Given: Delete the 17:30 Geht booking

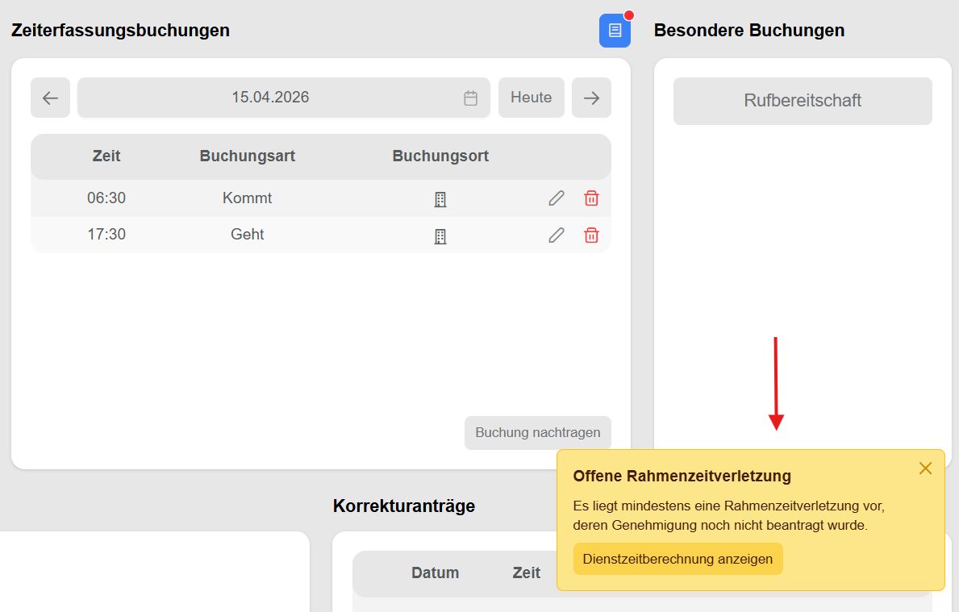Looking at the screenshot, I should coord(591,235).
